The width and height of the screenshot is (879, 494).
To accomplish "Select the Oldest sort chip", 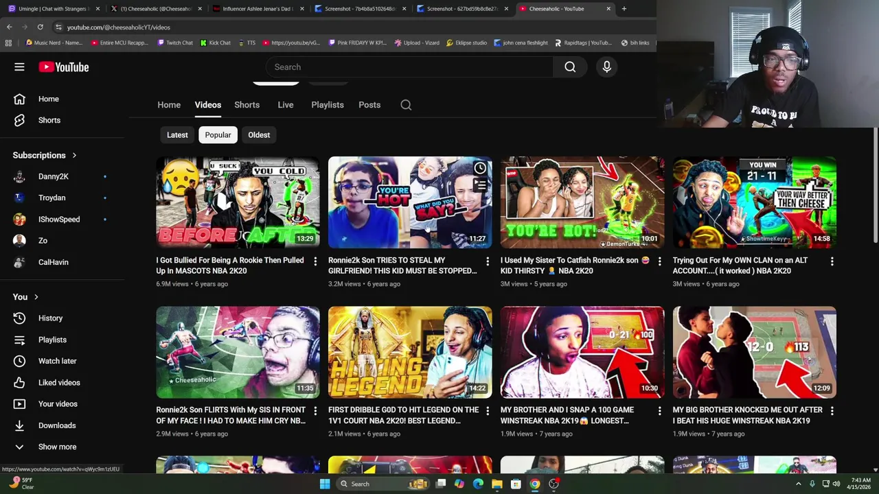I will [259, 135].
